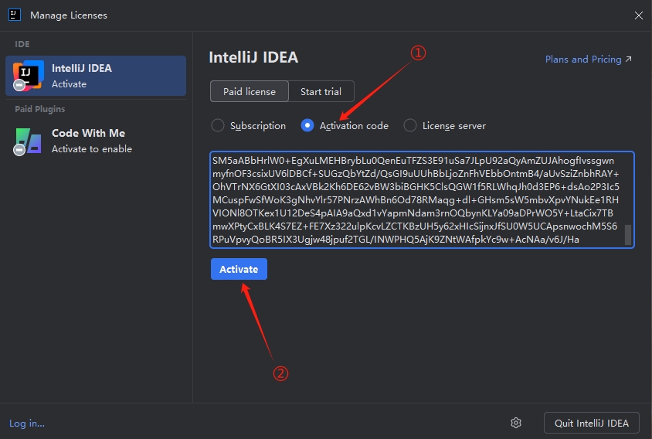Open the Plans and Pricing link

(x=588, y=59)
